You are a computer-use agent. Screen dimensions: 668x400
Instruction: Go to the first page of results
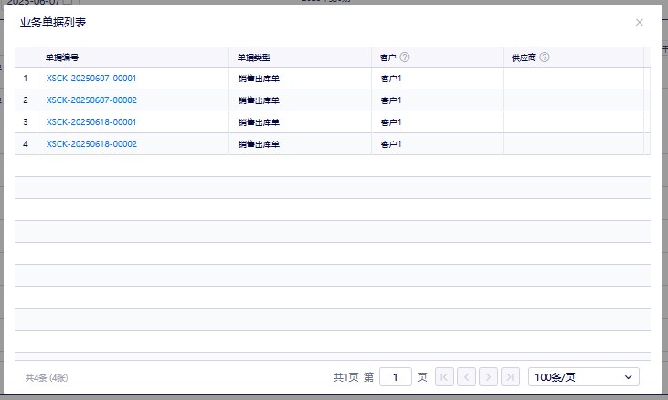445,377
